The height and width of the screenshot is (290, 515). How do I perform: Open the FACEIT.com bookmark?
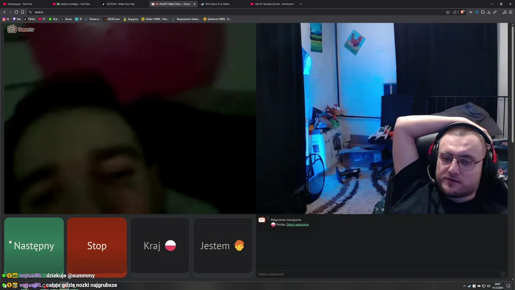coord(111,19)
